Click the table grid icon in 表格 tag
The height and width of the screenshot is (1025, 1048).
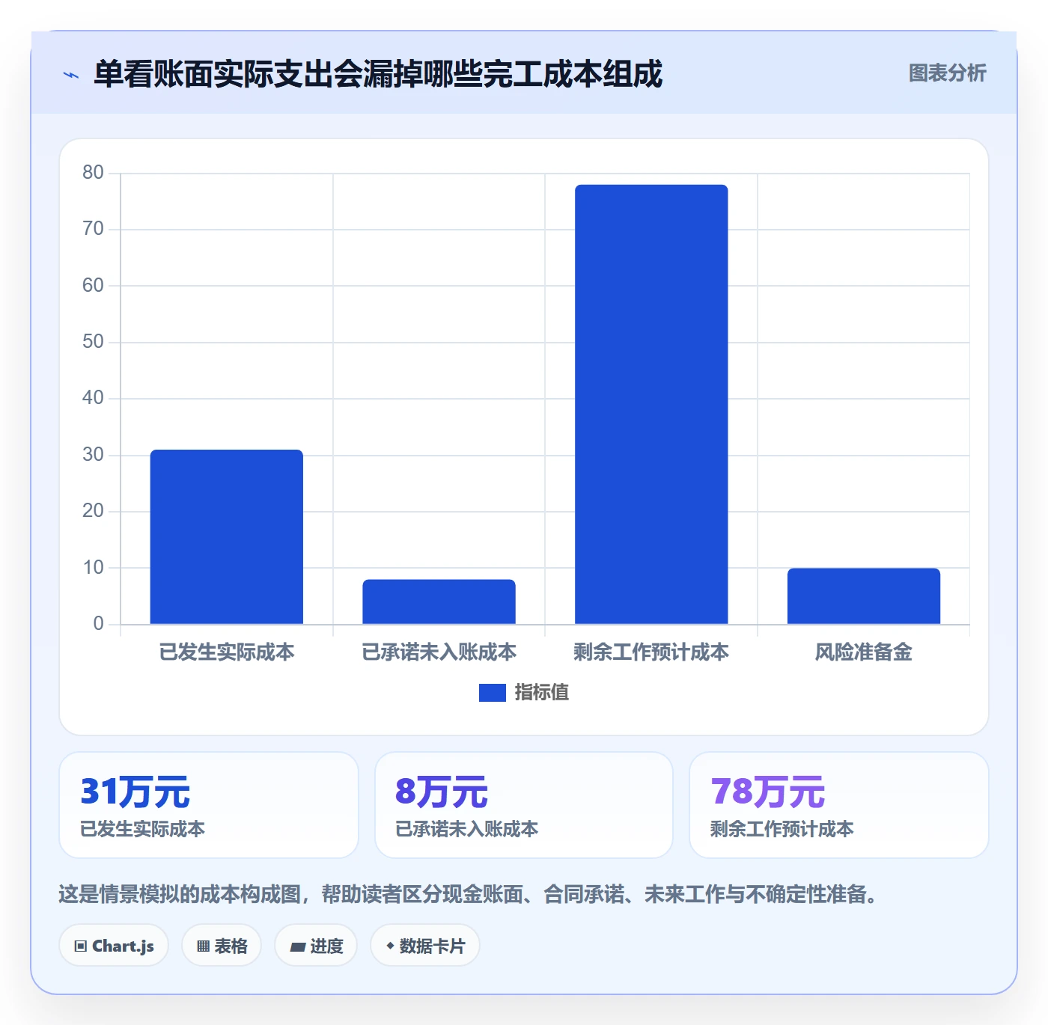(x=203, y=946)
